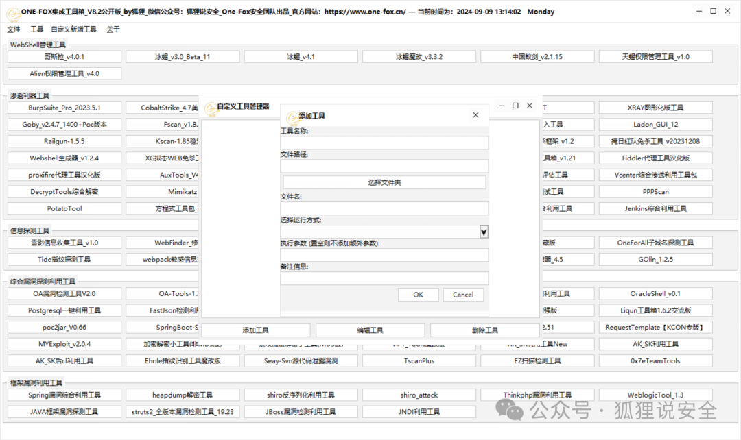Open BurpSuite_Pro_2023.5.1

pyautogui.click(x=64, y=108)
